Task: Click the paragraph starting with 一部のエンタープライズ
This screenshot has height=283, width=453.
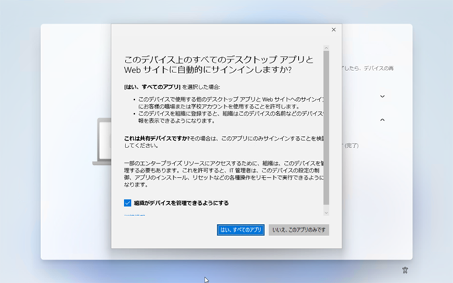Action: tap(224, 174)
